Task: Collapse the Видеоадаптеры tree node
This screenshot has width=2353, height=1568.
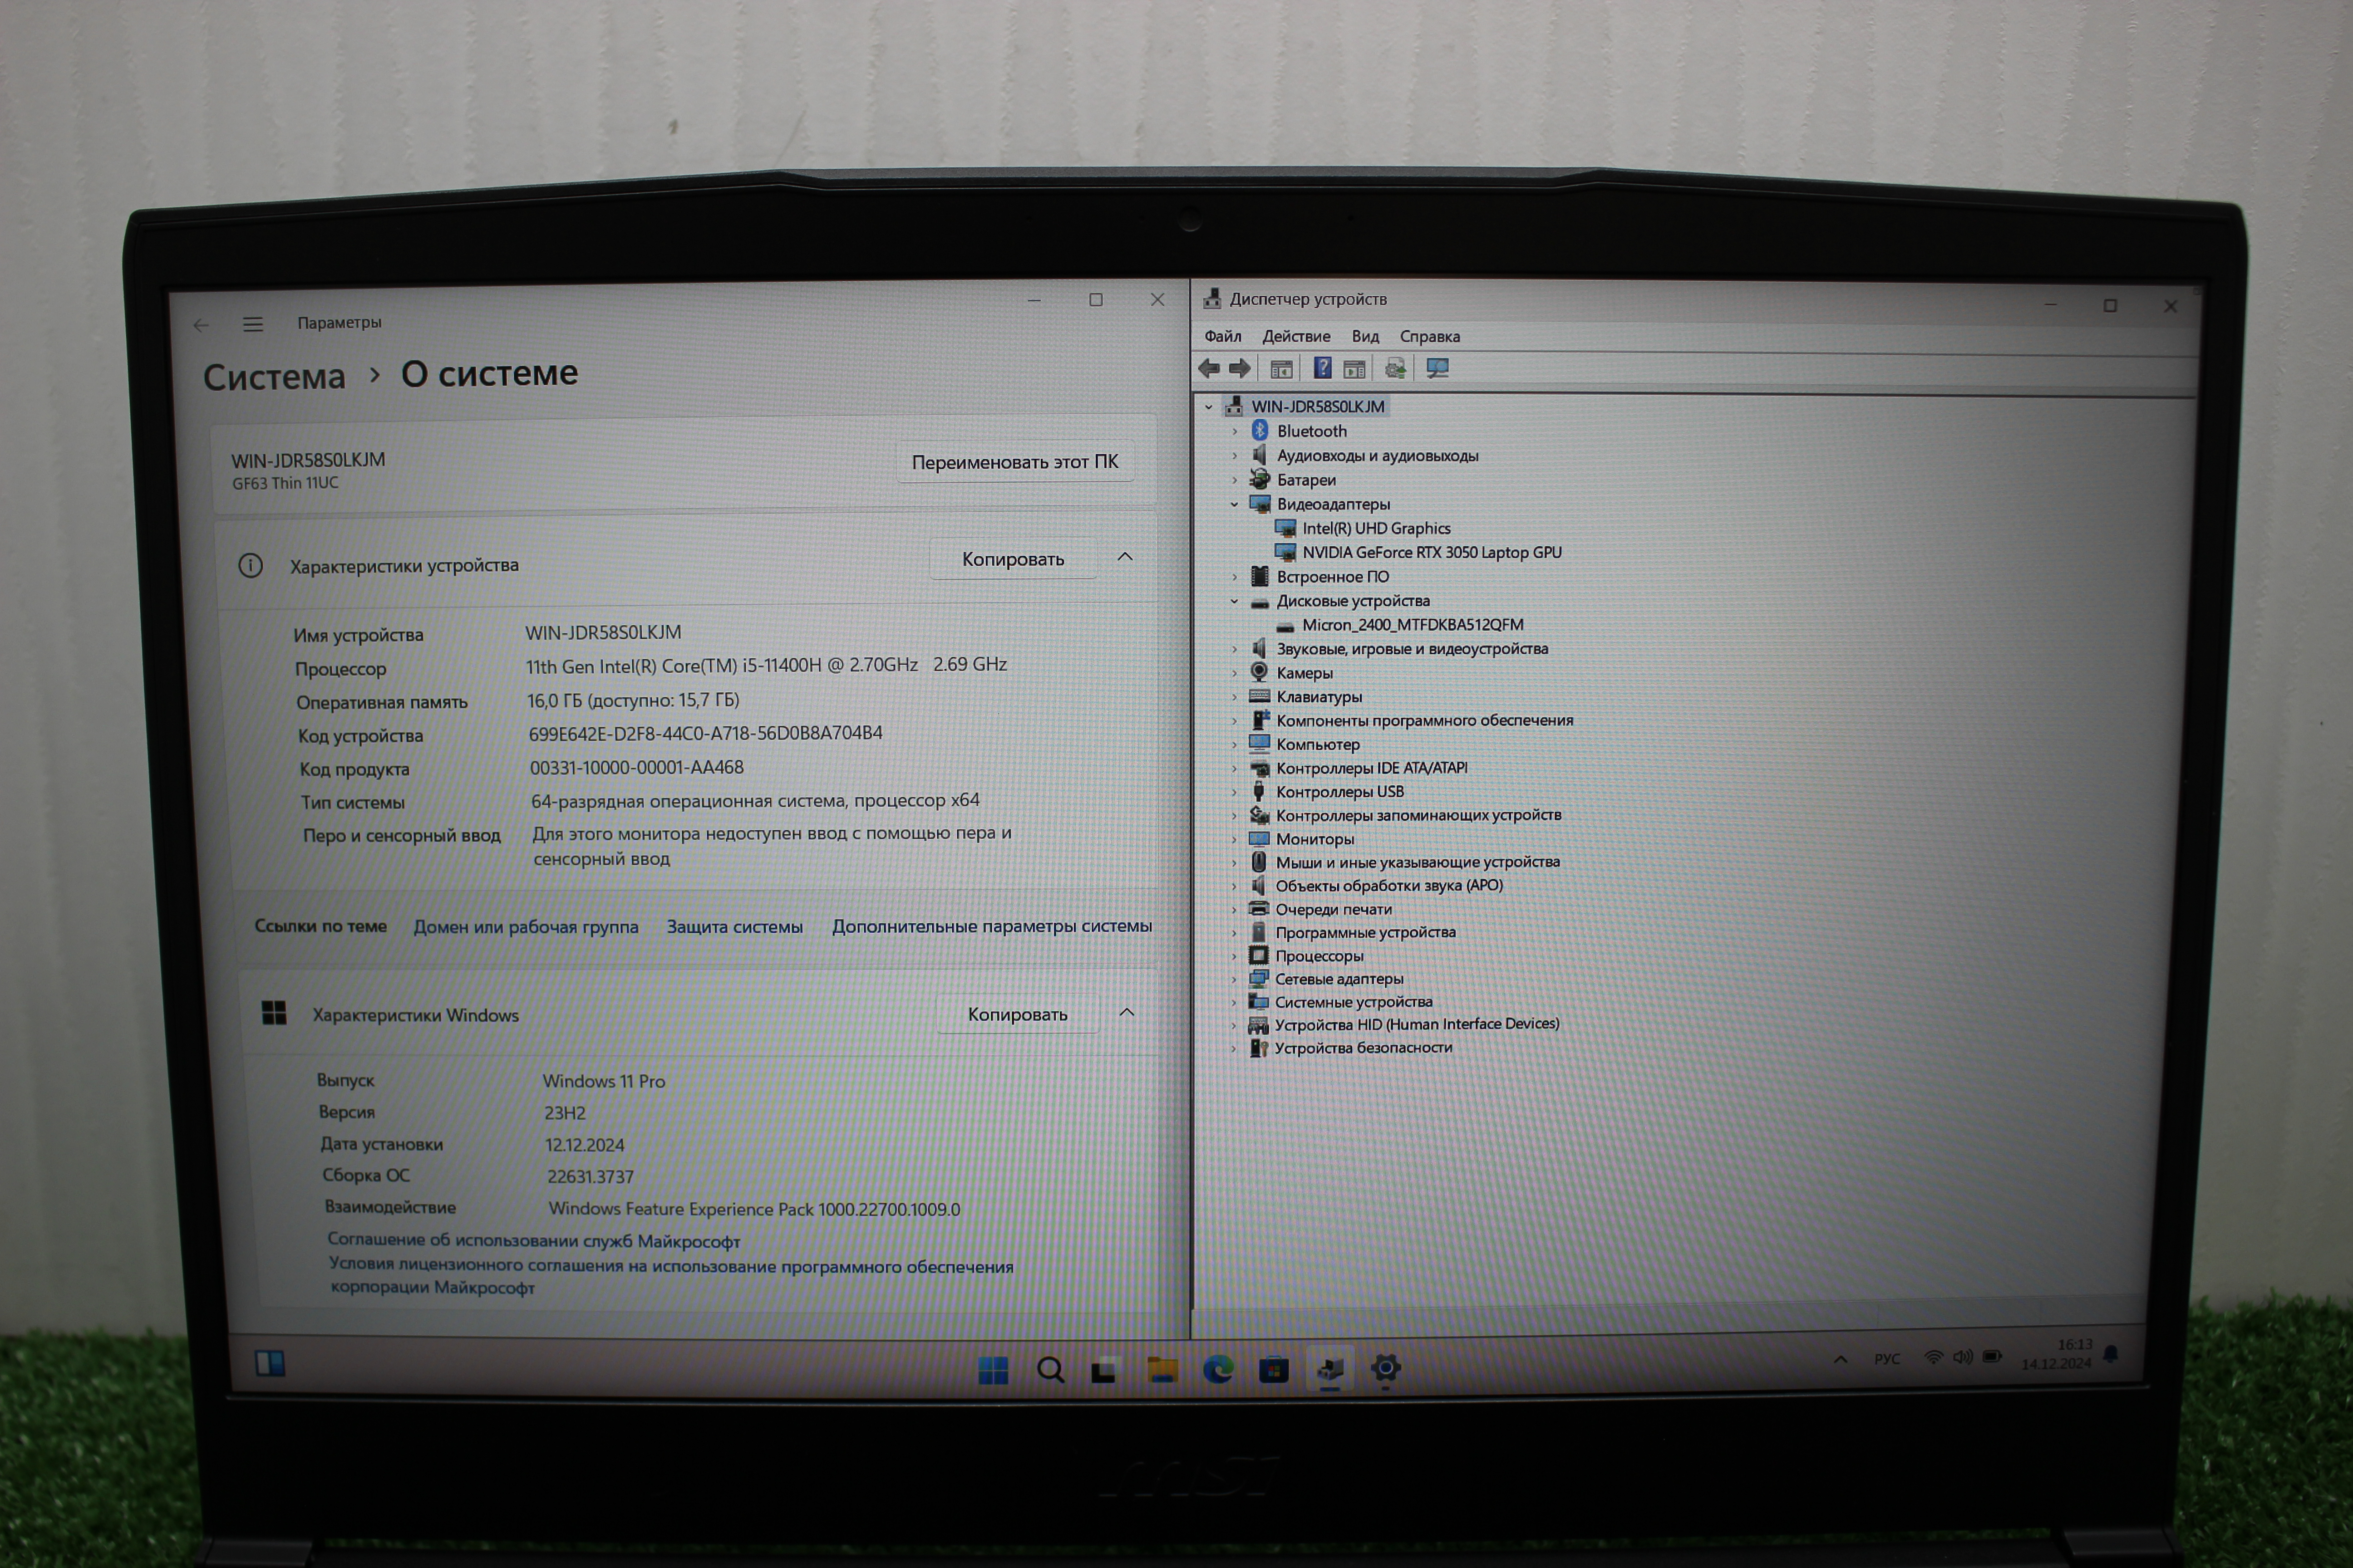Action: [x=1235, y=504]
